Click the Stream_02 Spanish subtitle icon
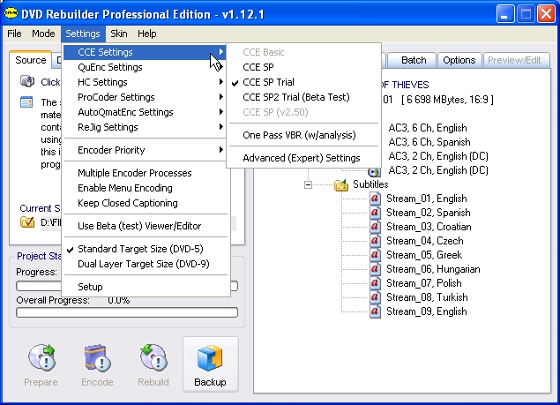The height and width of the screenshot is (405, 560). pos(375,213)
